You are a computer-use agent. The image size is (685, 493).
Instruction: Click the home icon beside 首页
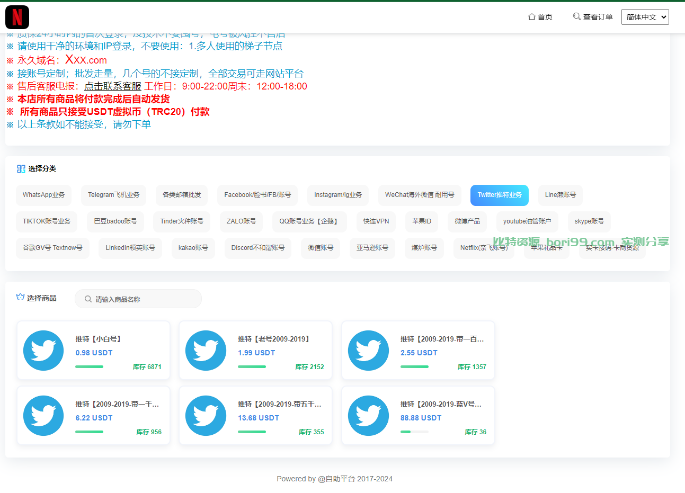click(x=532, y=17)
